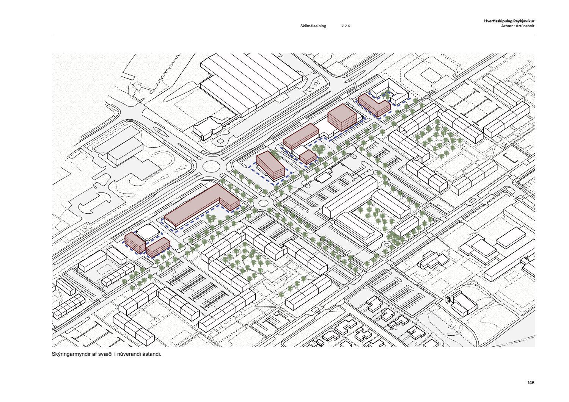Click the small roundabout beside the long red building
Image resolution: width=569 pixels, height=402 pixels.
click(262, 203)
